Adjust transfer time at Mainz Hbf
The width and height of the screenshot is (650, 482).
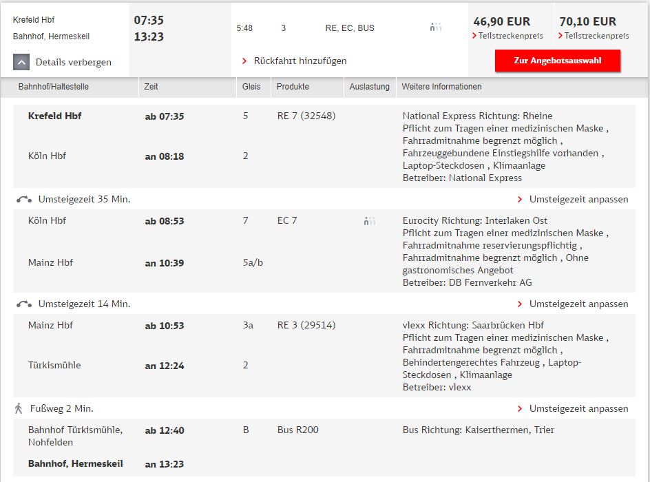pyautogui.click(x=578, y=304)
